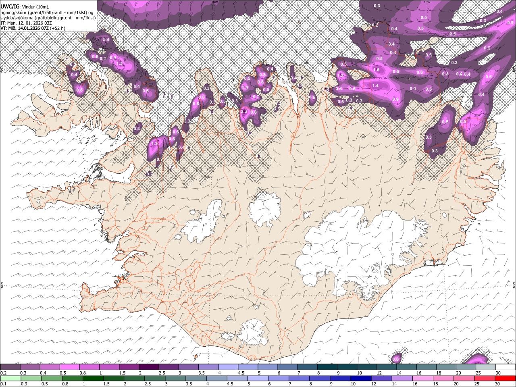
Task: Select upper legend swatch between 4 and 4.5
Action: tap(228, 367)
